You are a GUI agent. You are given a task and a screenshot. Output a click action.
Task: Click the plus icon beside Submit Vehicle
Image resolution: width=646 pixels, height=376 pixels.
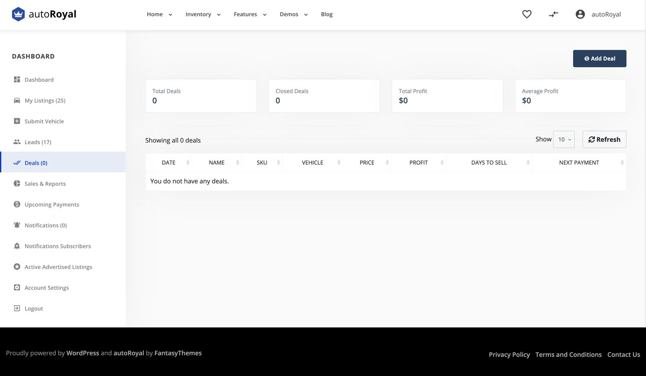click(17, 121)
